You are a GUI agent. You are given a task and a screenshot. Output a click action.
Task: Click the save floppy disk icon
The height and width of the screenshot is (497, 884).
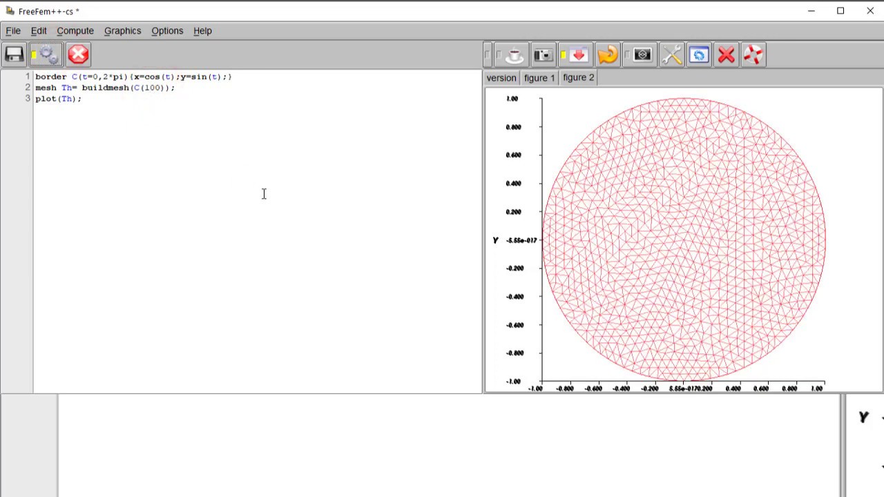click(14, 55)
